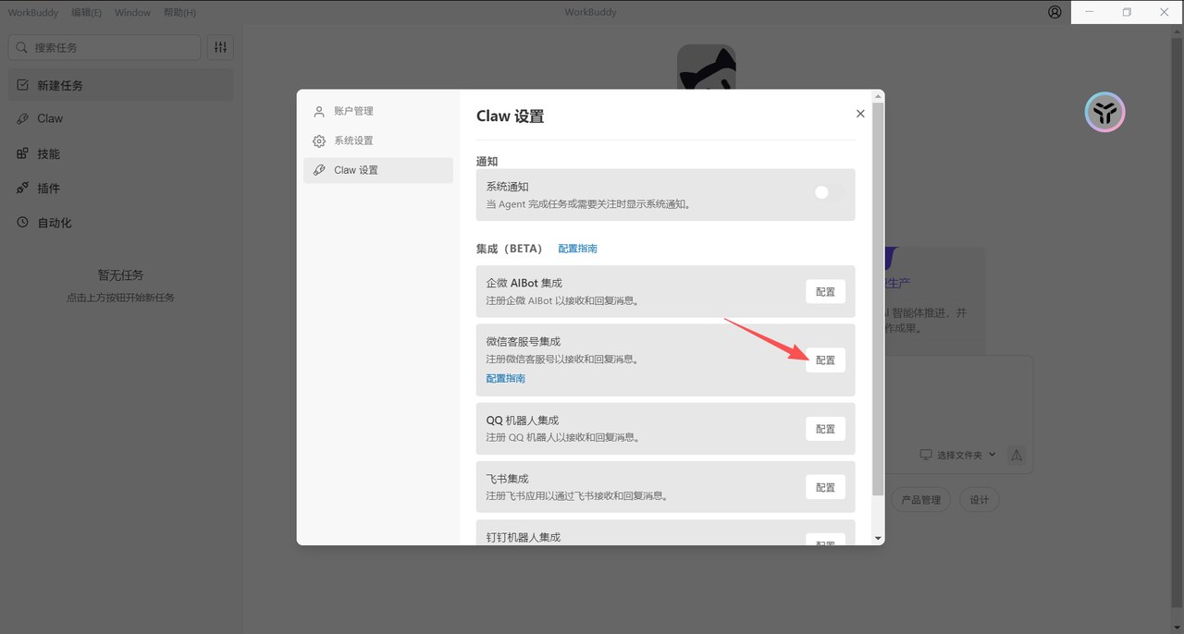Click the 产品管理 button
Viewport: 1184px width, 634px height.
pos(920,500)
